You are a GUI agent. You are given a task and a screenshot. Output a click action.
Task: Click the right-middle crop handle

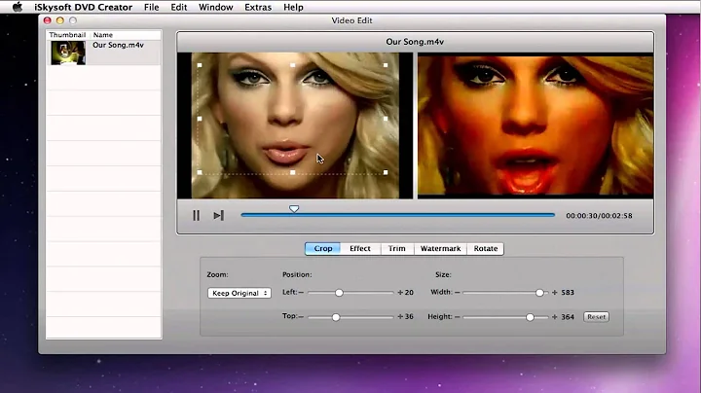point(386,119)
